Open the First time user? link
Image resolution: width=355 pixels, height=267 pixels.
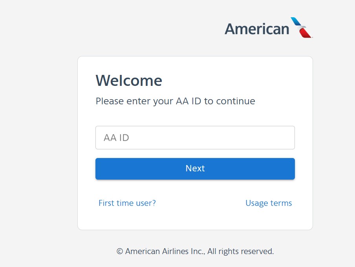(x=127, y=203)
